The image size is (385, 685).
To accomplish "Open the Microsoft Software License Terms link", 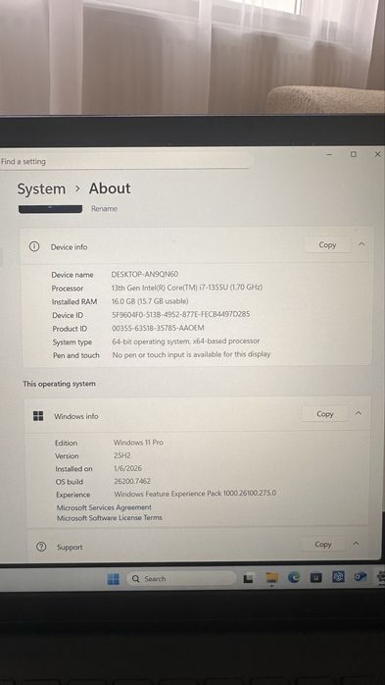I will tap(110, 518).
